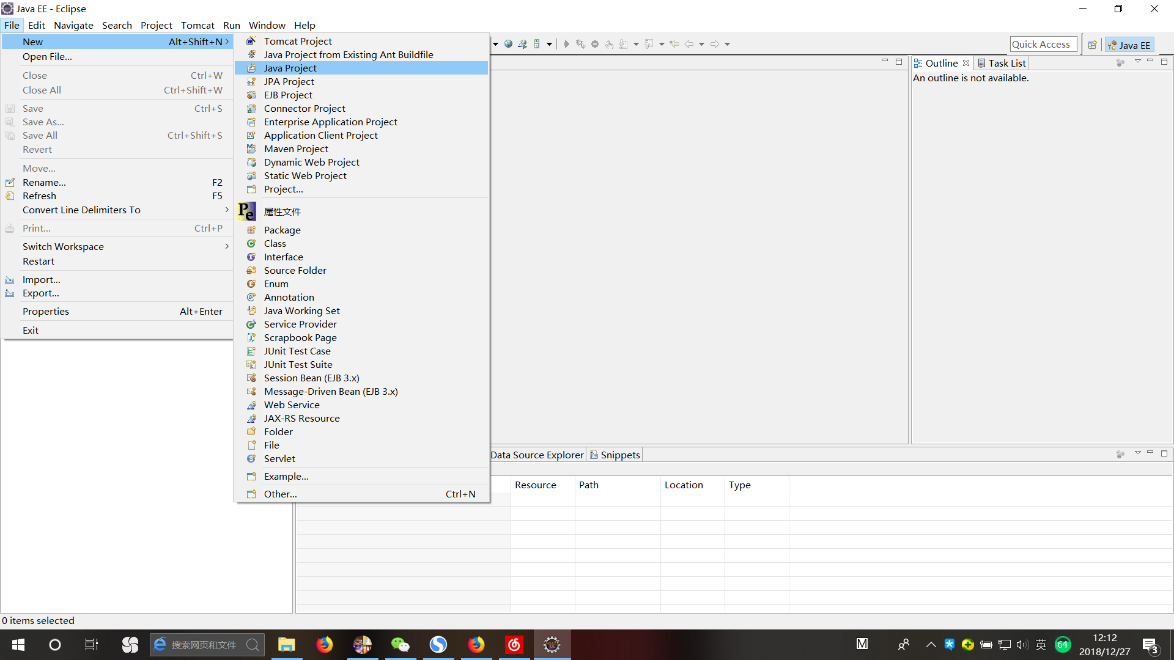Viewport: 1174px width, 660px height.
Task: Open Firefox from the Windows taskbar
Action: click(325, 645)
